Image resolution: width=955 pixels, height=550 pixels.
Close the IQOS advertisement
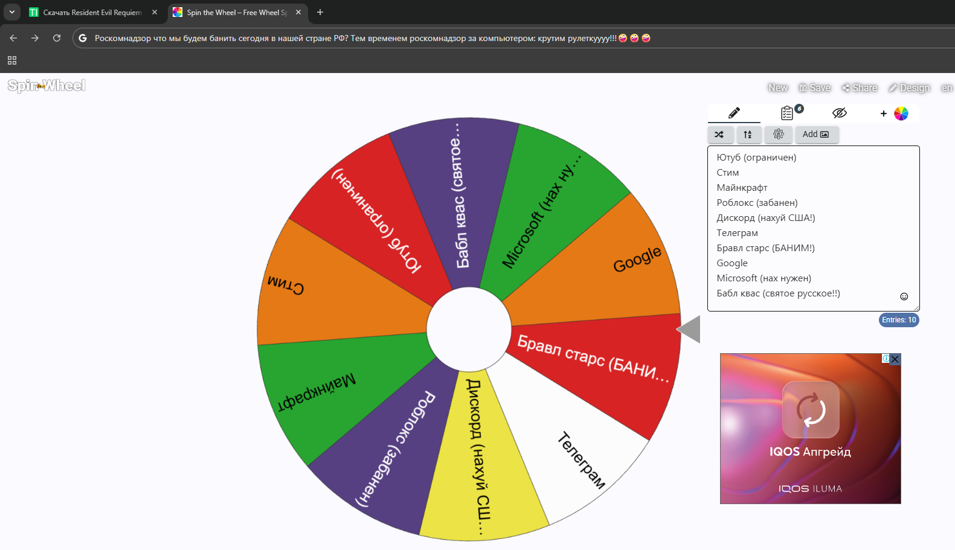tap(895, 359)
